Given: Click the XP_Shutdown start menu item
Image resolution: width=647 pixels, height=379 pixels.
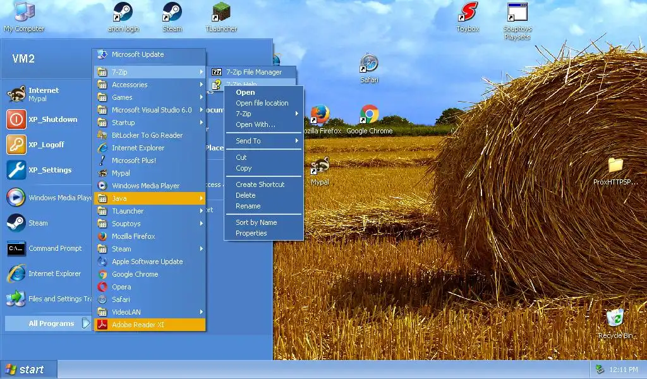Looking at the screenshot, I should coord(46,119).
